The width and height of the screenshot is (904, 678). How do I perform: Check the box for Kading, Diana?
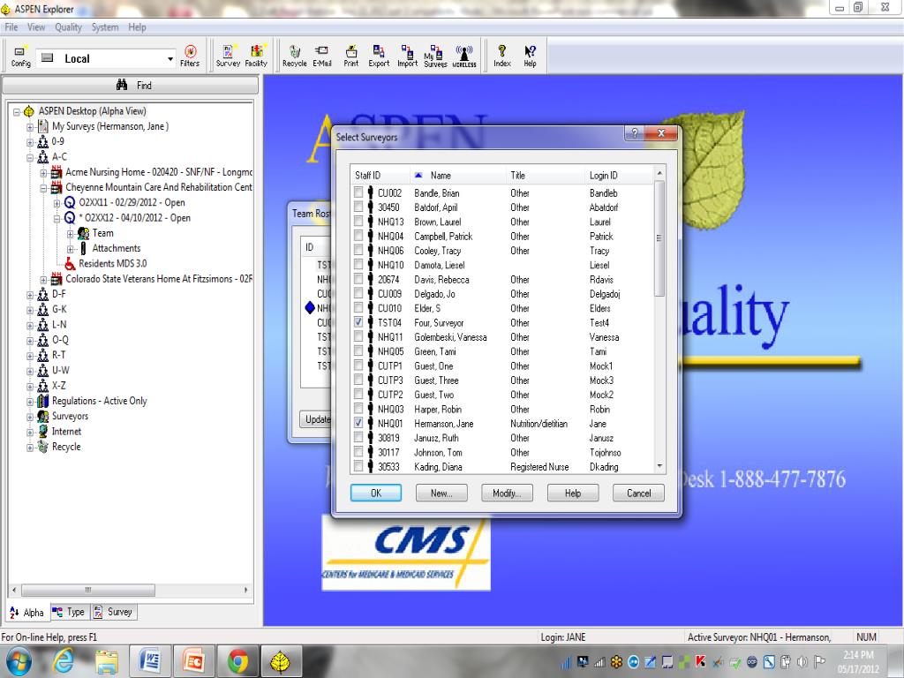click(x=358, y=466)
